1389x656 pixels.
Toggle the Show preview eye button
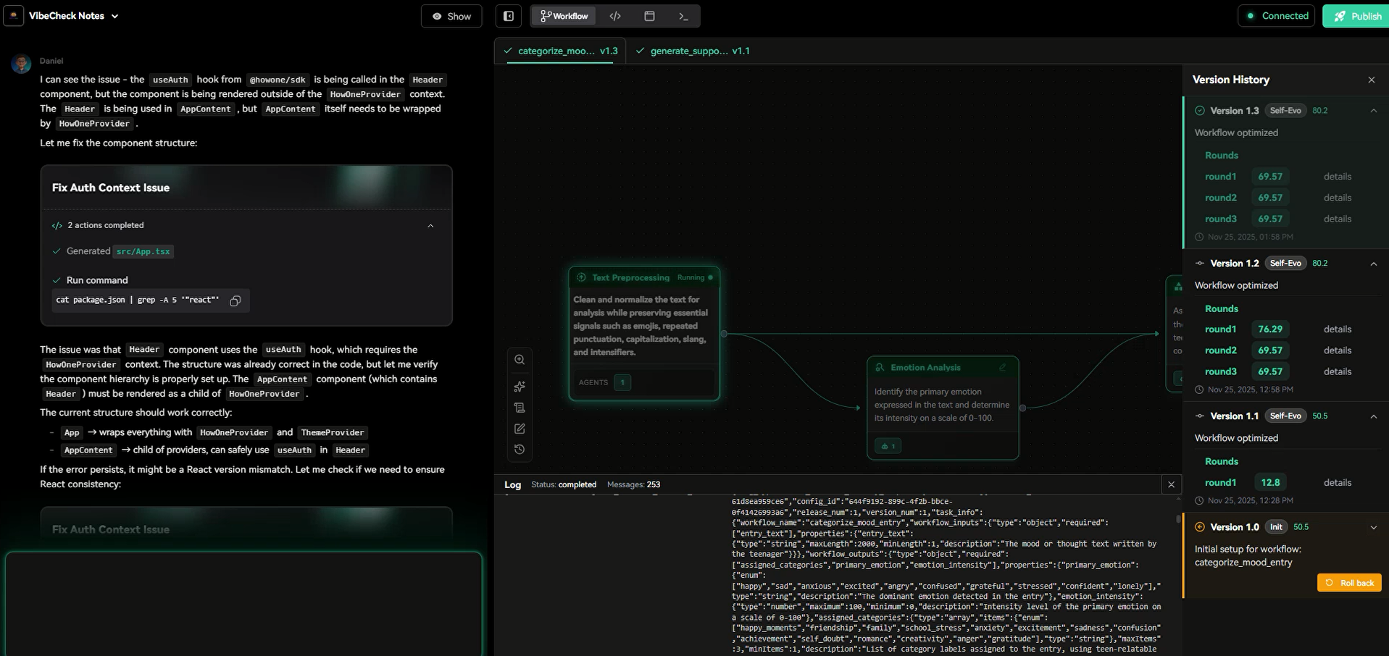pos(451,16)
